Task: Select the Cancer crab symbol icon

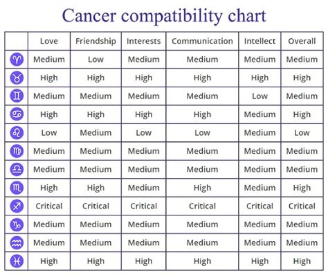Action: (16, 114)
